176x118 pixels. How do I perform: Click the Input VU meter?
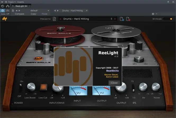[78, 91]
